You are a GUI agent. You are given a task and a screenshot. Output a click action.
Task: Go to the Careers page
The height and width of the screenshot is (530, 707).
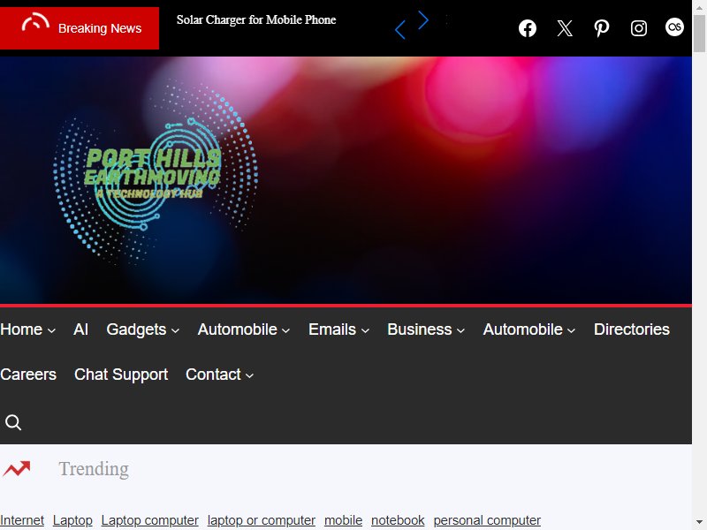pos(28,375)
